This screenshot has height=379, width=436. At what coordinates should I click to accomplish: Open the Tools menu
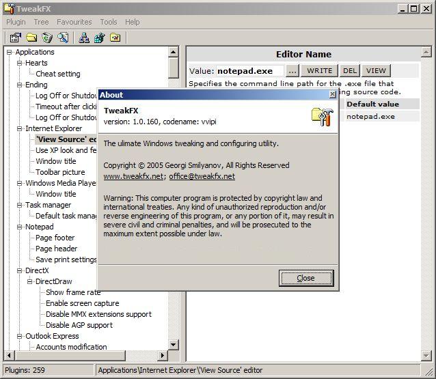point(109,22)
